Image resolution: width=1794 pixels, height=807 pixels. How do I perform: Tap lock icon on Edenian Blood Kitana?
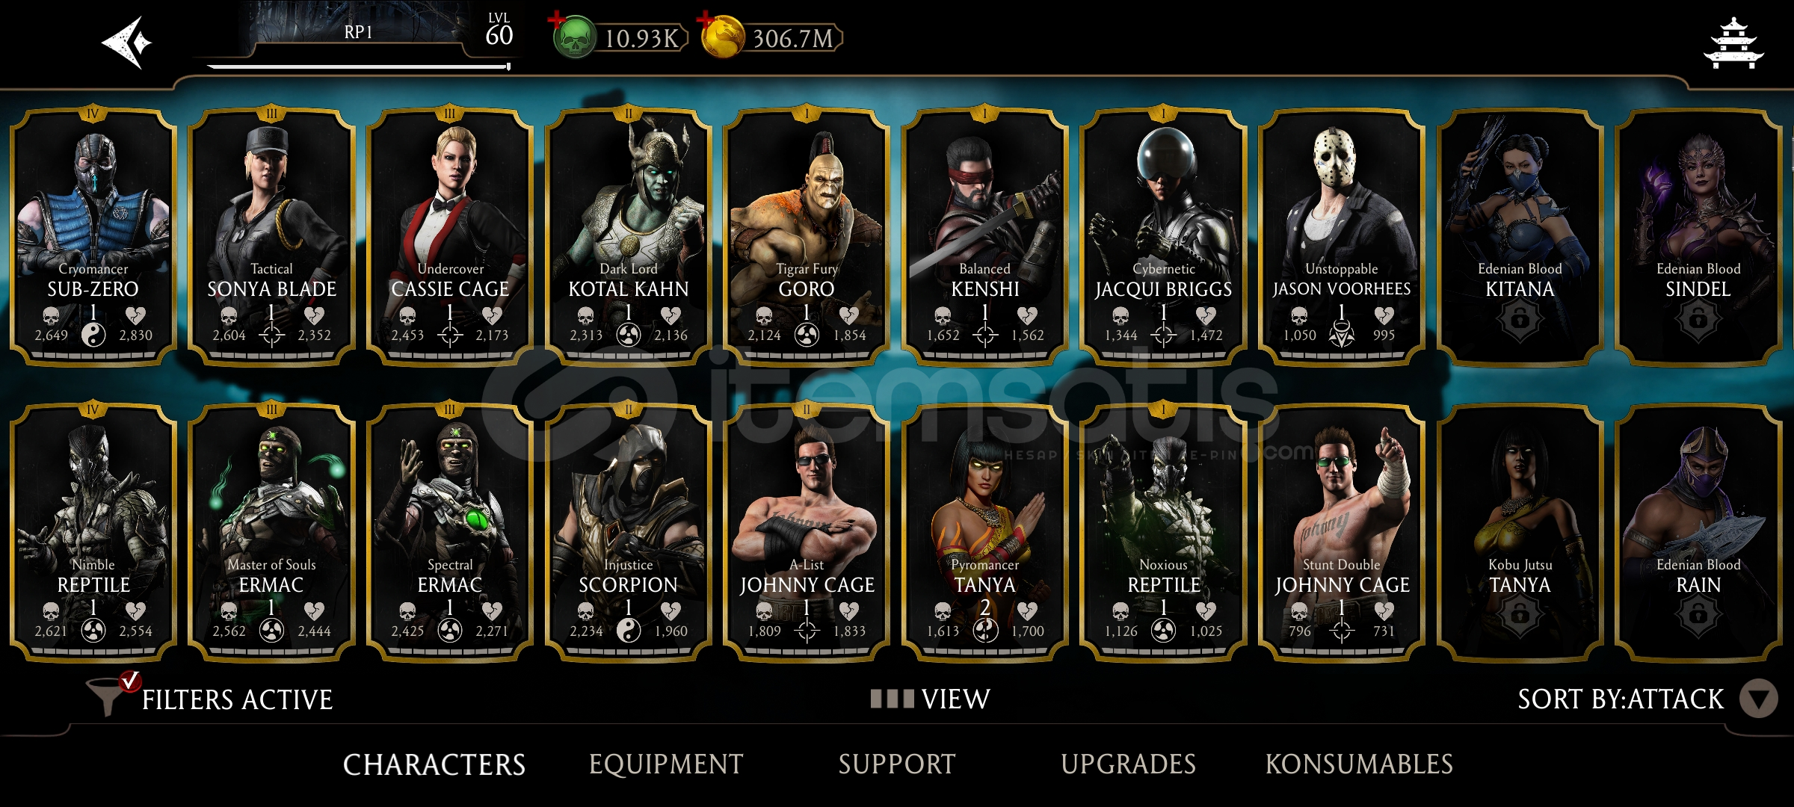click(x=1520, y=320)
